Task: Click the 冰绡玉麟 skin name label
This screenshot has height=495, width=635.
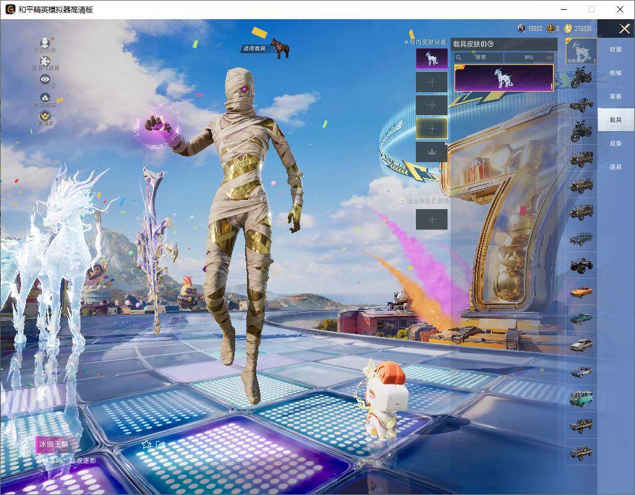Action: coord(53,444)
